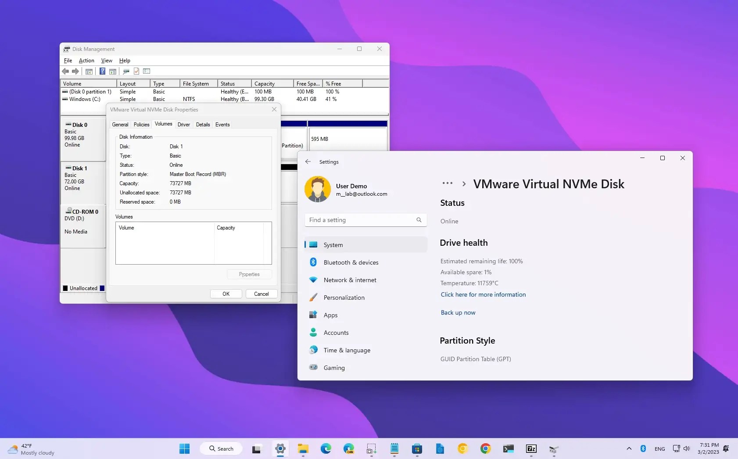This screenshot has height=459, width=738.
Task: Select Network & internet in Settings sidebar
Action: point(350,280)
